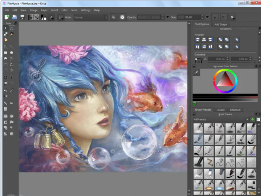Click the Align Right icon under Arrange
The image size is (261, 196).
coord(211,40)
